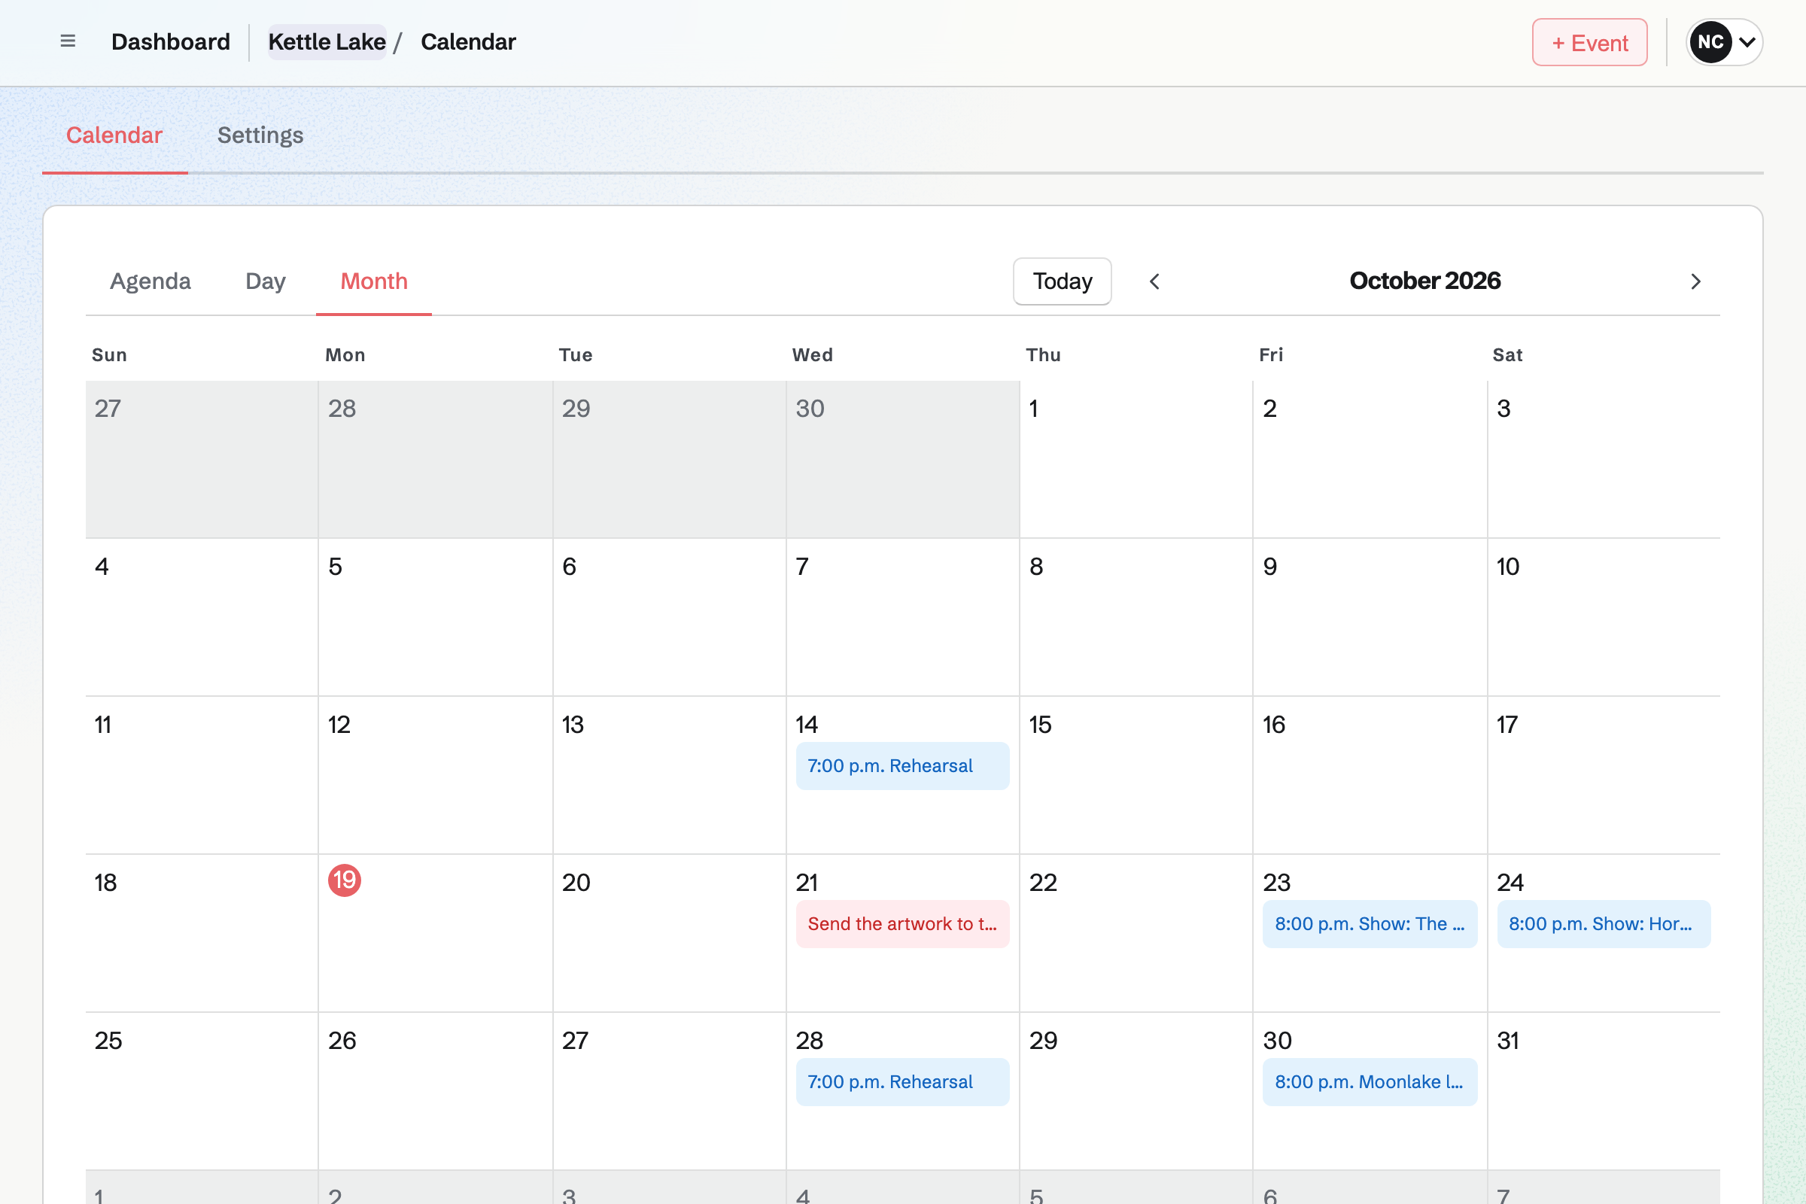Switch to Agenda view
The width and height of the screenshot is (1806, 1204).
150,281
